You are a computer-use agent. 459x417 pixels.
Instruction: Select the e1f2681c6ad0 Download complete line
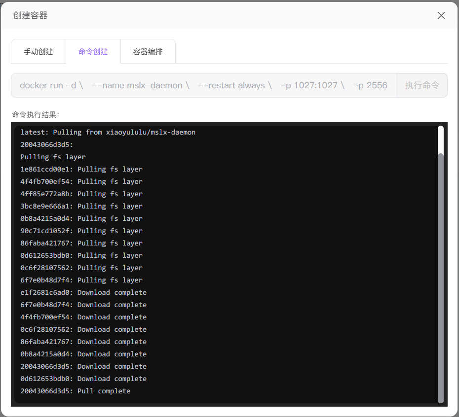pos(83,292)
